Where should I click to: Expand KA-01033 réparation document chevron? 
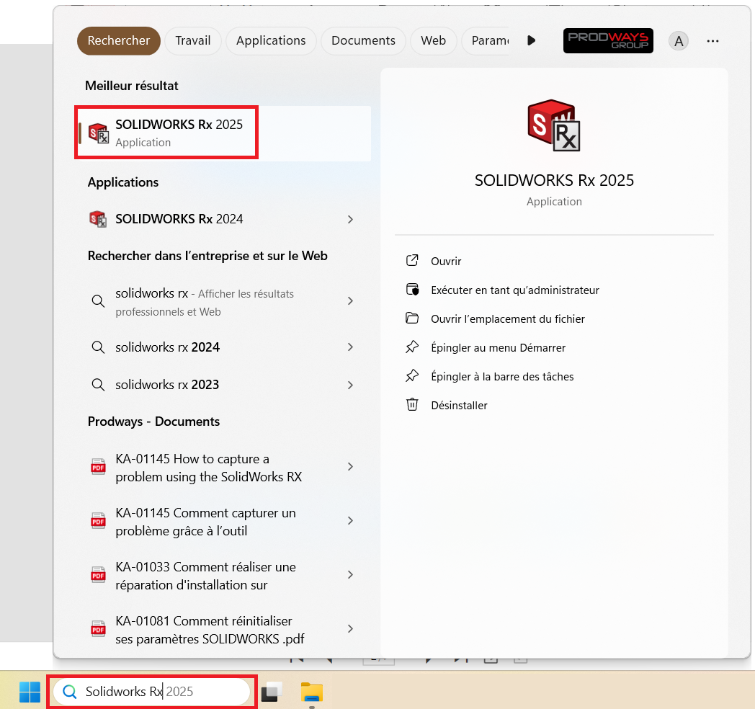[x=351, y=574]
